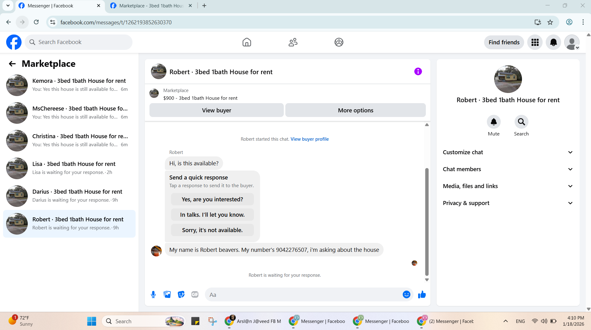Image resolution: width=591 pixels, height=330 pixels.
Task: Send quick reply 'In talks. I'll let you know.'
Action: coord(212,215)
